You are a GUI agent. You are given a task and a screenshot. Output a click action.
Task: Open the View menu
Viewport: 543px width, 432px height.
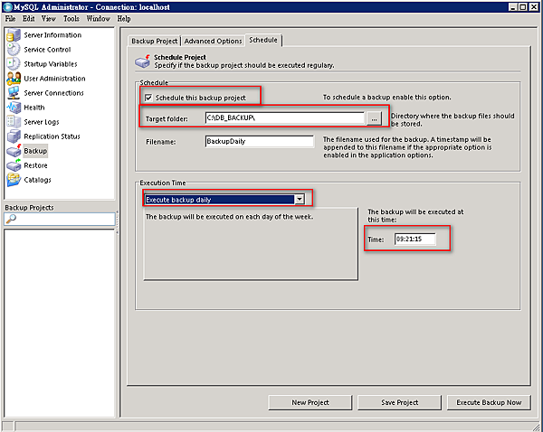point(49,19)
